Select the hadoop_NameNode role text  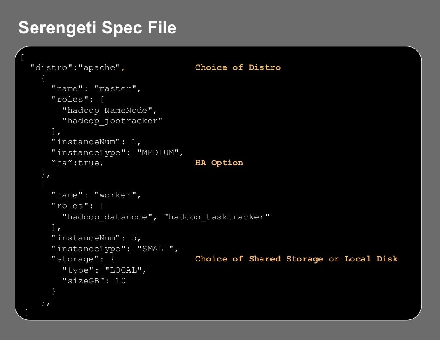coord(110,110)
